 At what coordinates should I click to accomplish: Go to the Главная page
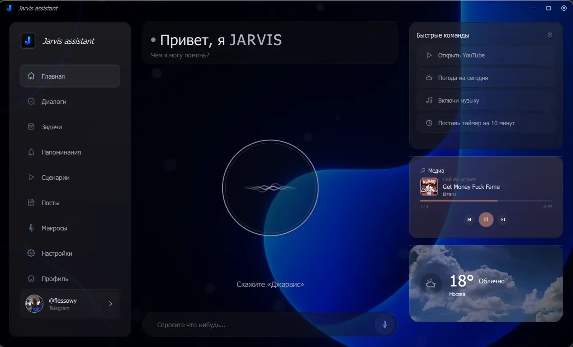click(x=70, y=76)
